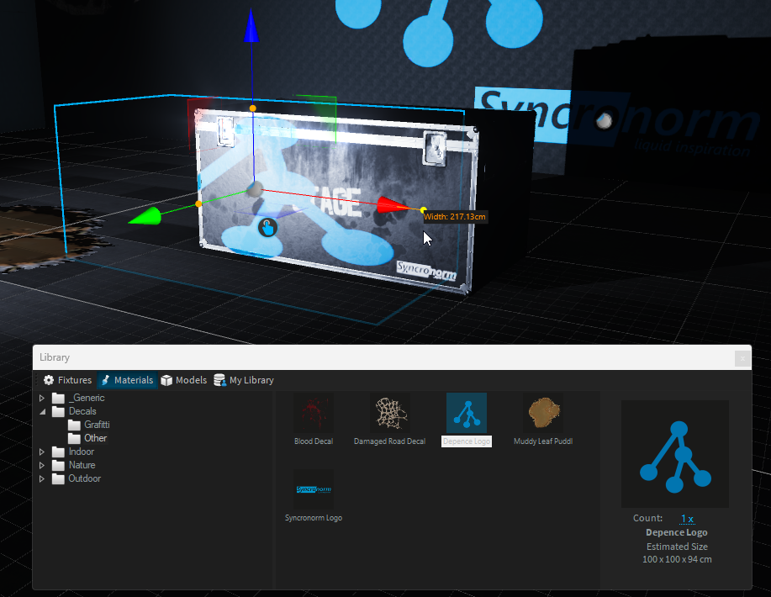
Task: Click the Blood Decal name label
Action: [314, 441]
